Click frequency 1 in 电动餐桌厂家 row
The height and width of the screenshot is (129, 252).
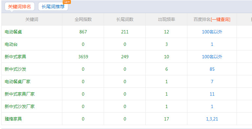[x=166, y=82]
